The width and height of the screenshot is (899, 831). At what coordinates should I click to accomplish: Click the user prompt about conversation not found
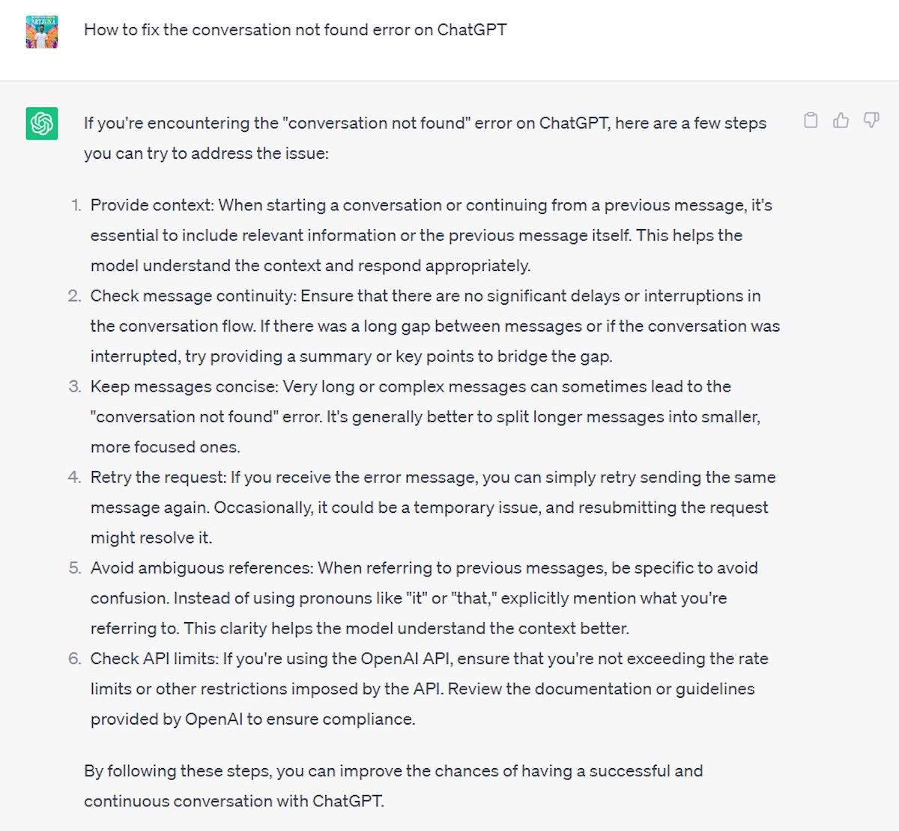pyautogui.click(x=295, y=30)
